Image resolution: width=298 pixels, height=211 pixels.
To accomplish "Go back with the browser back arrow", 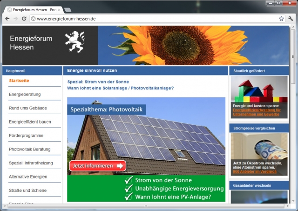I will click(x=7, y=19).
